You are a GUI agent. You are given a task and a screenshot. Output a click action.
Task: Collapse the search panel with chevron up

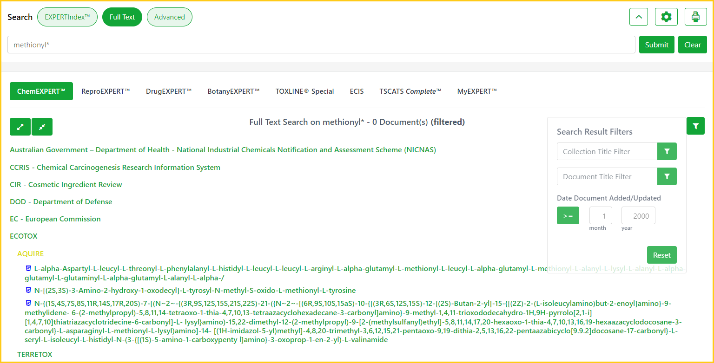point(638,17)
